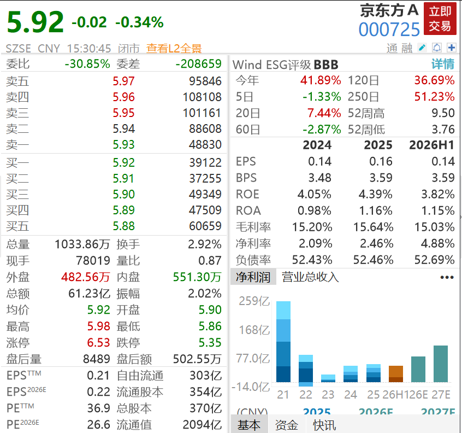462x433 pixels.
Task: Click the 买三 bid volume 49349
Action: tap(205, 194)
